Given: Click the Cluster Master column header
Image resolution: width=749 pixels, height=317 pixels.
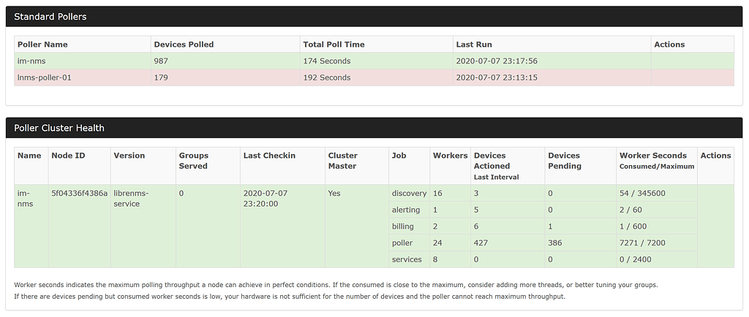Looking at the screenshot, I should pyautogui.click(x=343, y=161).
